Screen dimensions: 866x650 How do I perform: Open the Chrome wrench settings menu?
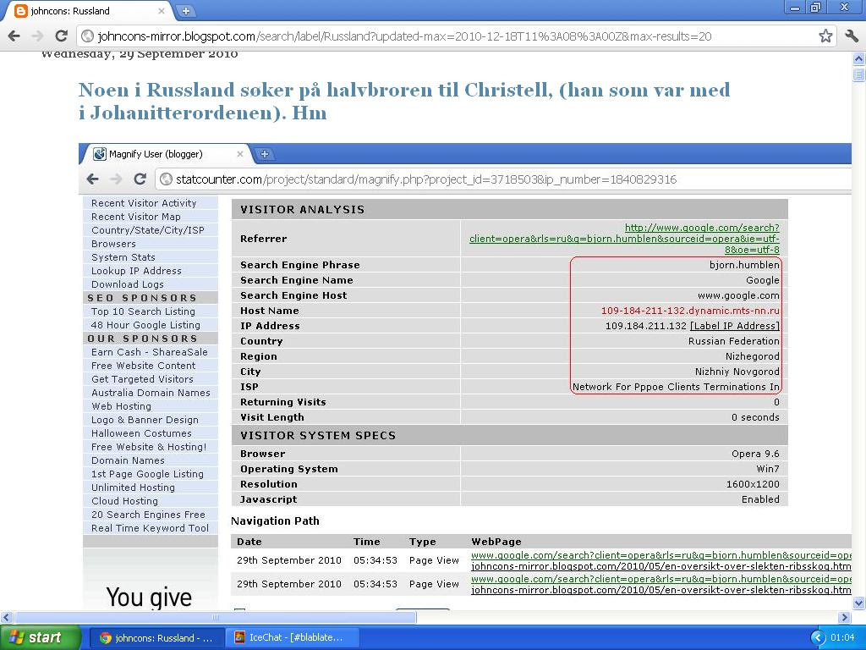coord(852,36)
